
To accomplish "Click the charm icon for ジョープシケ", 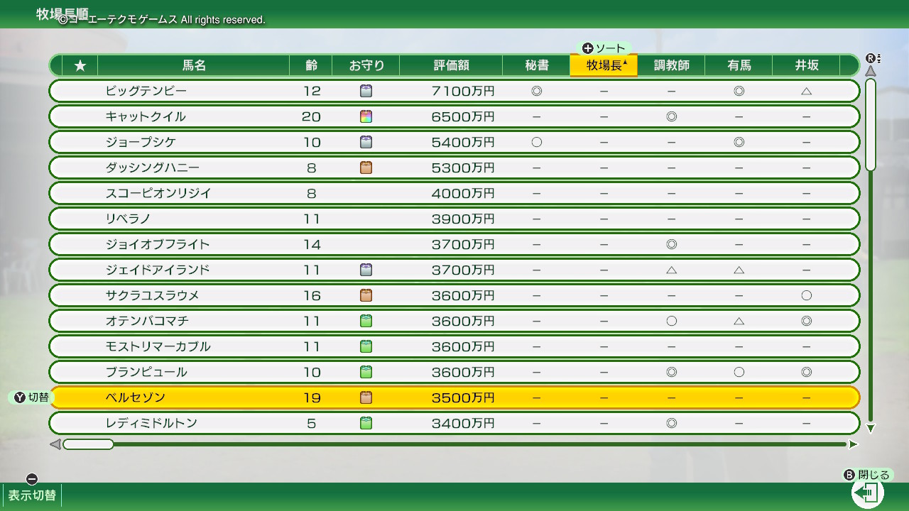I will click(x=366, y=142).
